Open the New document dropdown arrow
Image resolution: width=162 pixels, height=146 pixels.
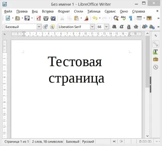tap(13, 18)
